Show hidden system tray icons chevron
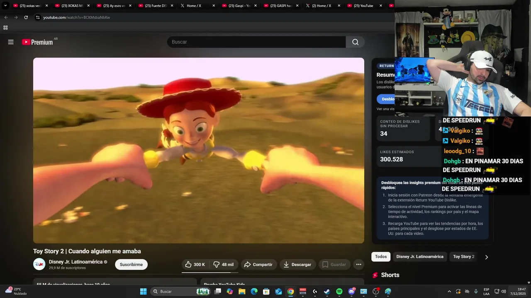This screenshot has width=531, height=298. coord(449,291)
